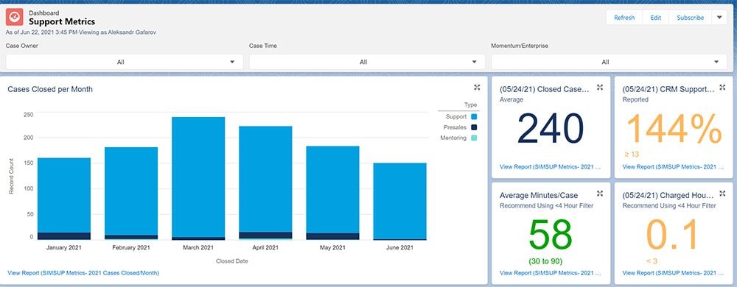Click the Presales legend label
The image size is (737, 287).
[x=455, y=127]
